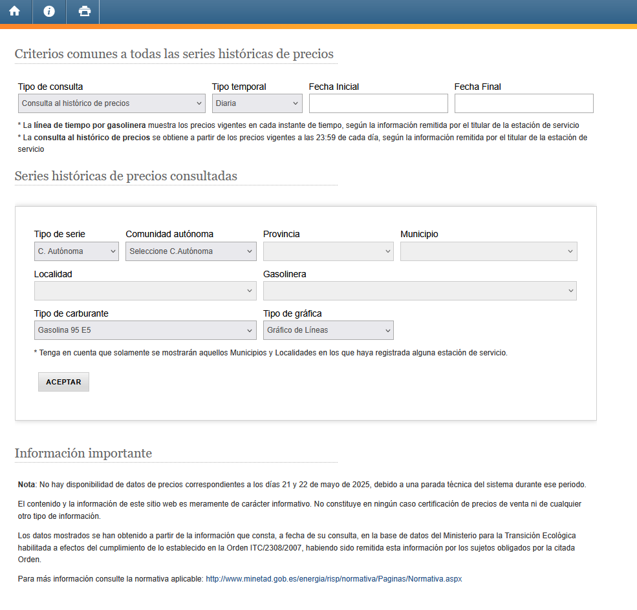This screenshot has width=637, height=610.
Task: Expand the Municipio dropdown list
Action: [x=488, y=251]
